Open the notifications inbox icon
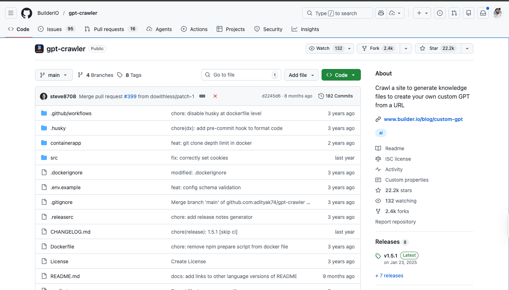This screenshot has width=509, height=290. click(483, 13)
